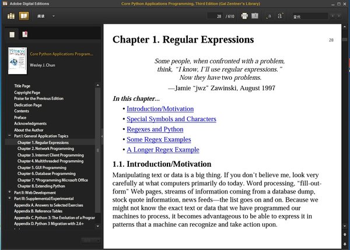The width and height of the screenshot is (350, 250).
Task: Expand Part II: Web Development
Action: click(9, 192)
